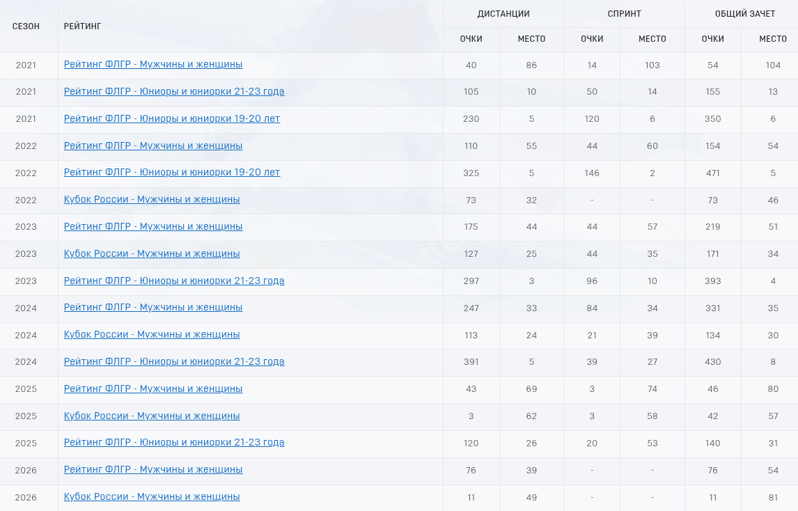Select distance place value 69
This screenshot has width=798, height=511.
531,389
